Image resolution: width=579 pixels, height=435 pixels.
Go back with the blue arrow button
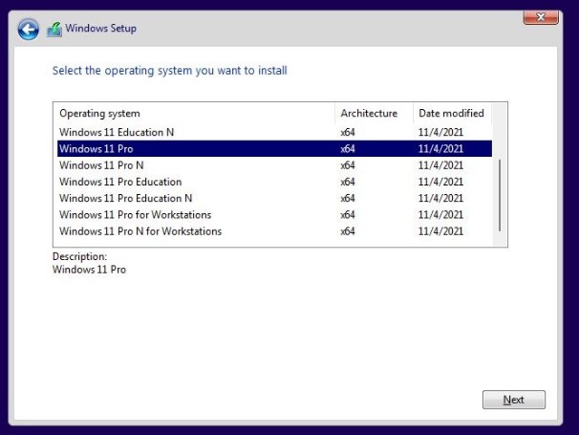click(x=28, y=30)
